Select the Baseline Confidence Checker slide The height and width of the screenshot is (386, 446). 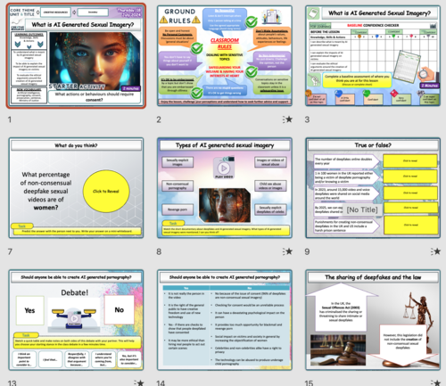tap(373, 56)
